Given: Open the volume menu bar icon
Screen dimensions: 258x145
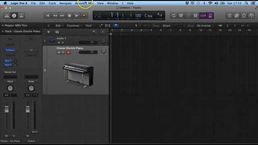Looking at the screenshot, I should [216, 3].
